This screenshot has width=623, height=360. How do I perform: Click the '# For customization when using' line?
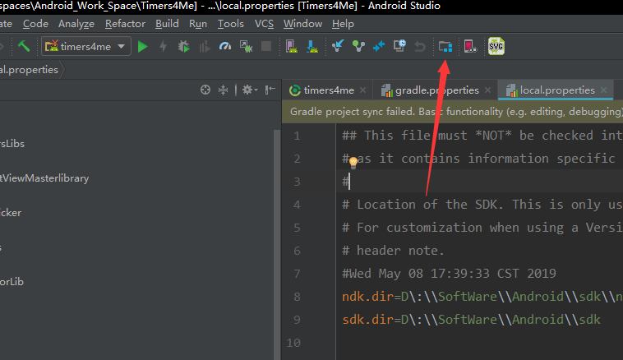482,228
